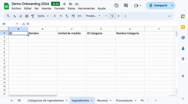188x104 pixels.
Task: Switch to the Recetas sheet
Action: click(102, 100)
